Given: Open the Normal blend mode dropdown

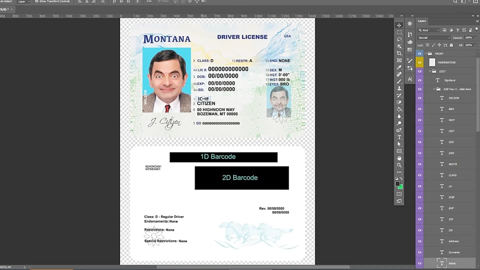Looking at the screenshot, I should pos(434,38).
